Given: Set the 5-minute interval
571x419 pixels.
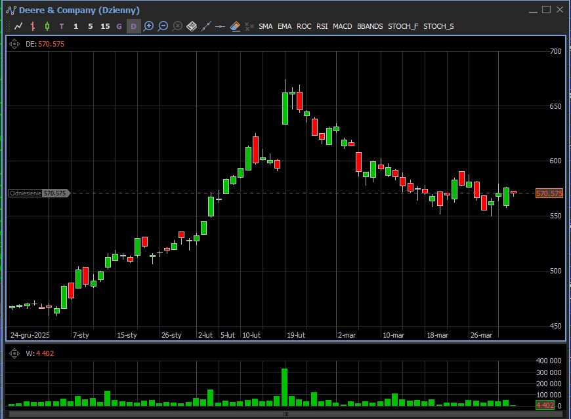Looking at the screenshot, I should click(91, 26).
